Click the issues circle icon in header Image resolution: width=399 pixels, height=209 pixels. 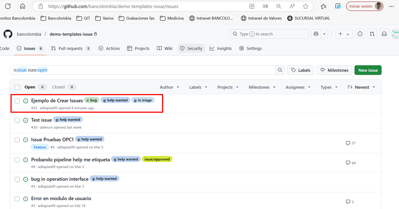coord(360,34)
